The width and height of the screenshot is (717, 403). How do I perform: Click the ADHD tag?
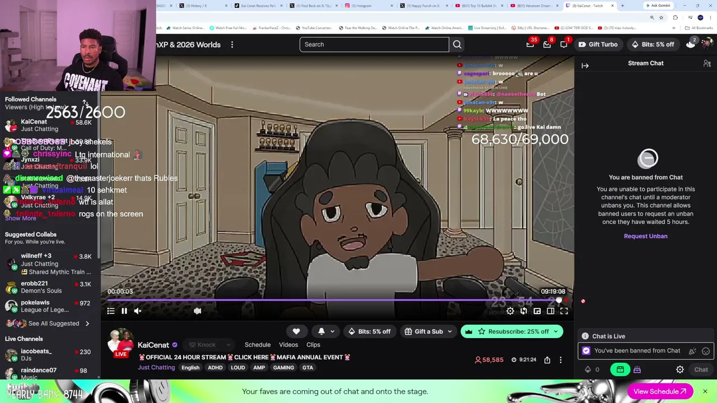(215, 368)
